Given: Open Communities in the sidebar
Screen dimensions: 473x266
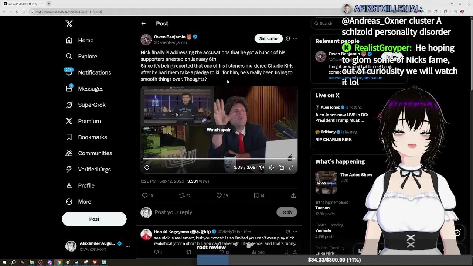Looking at the screenshot, I should click(89, 153).
